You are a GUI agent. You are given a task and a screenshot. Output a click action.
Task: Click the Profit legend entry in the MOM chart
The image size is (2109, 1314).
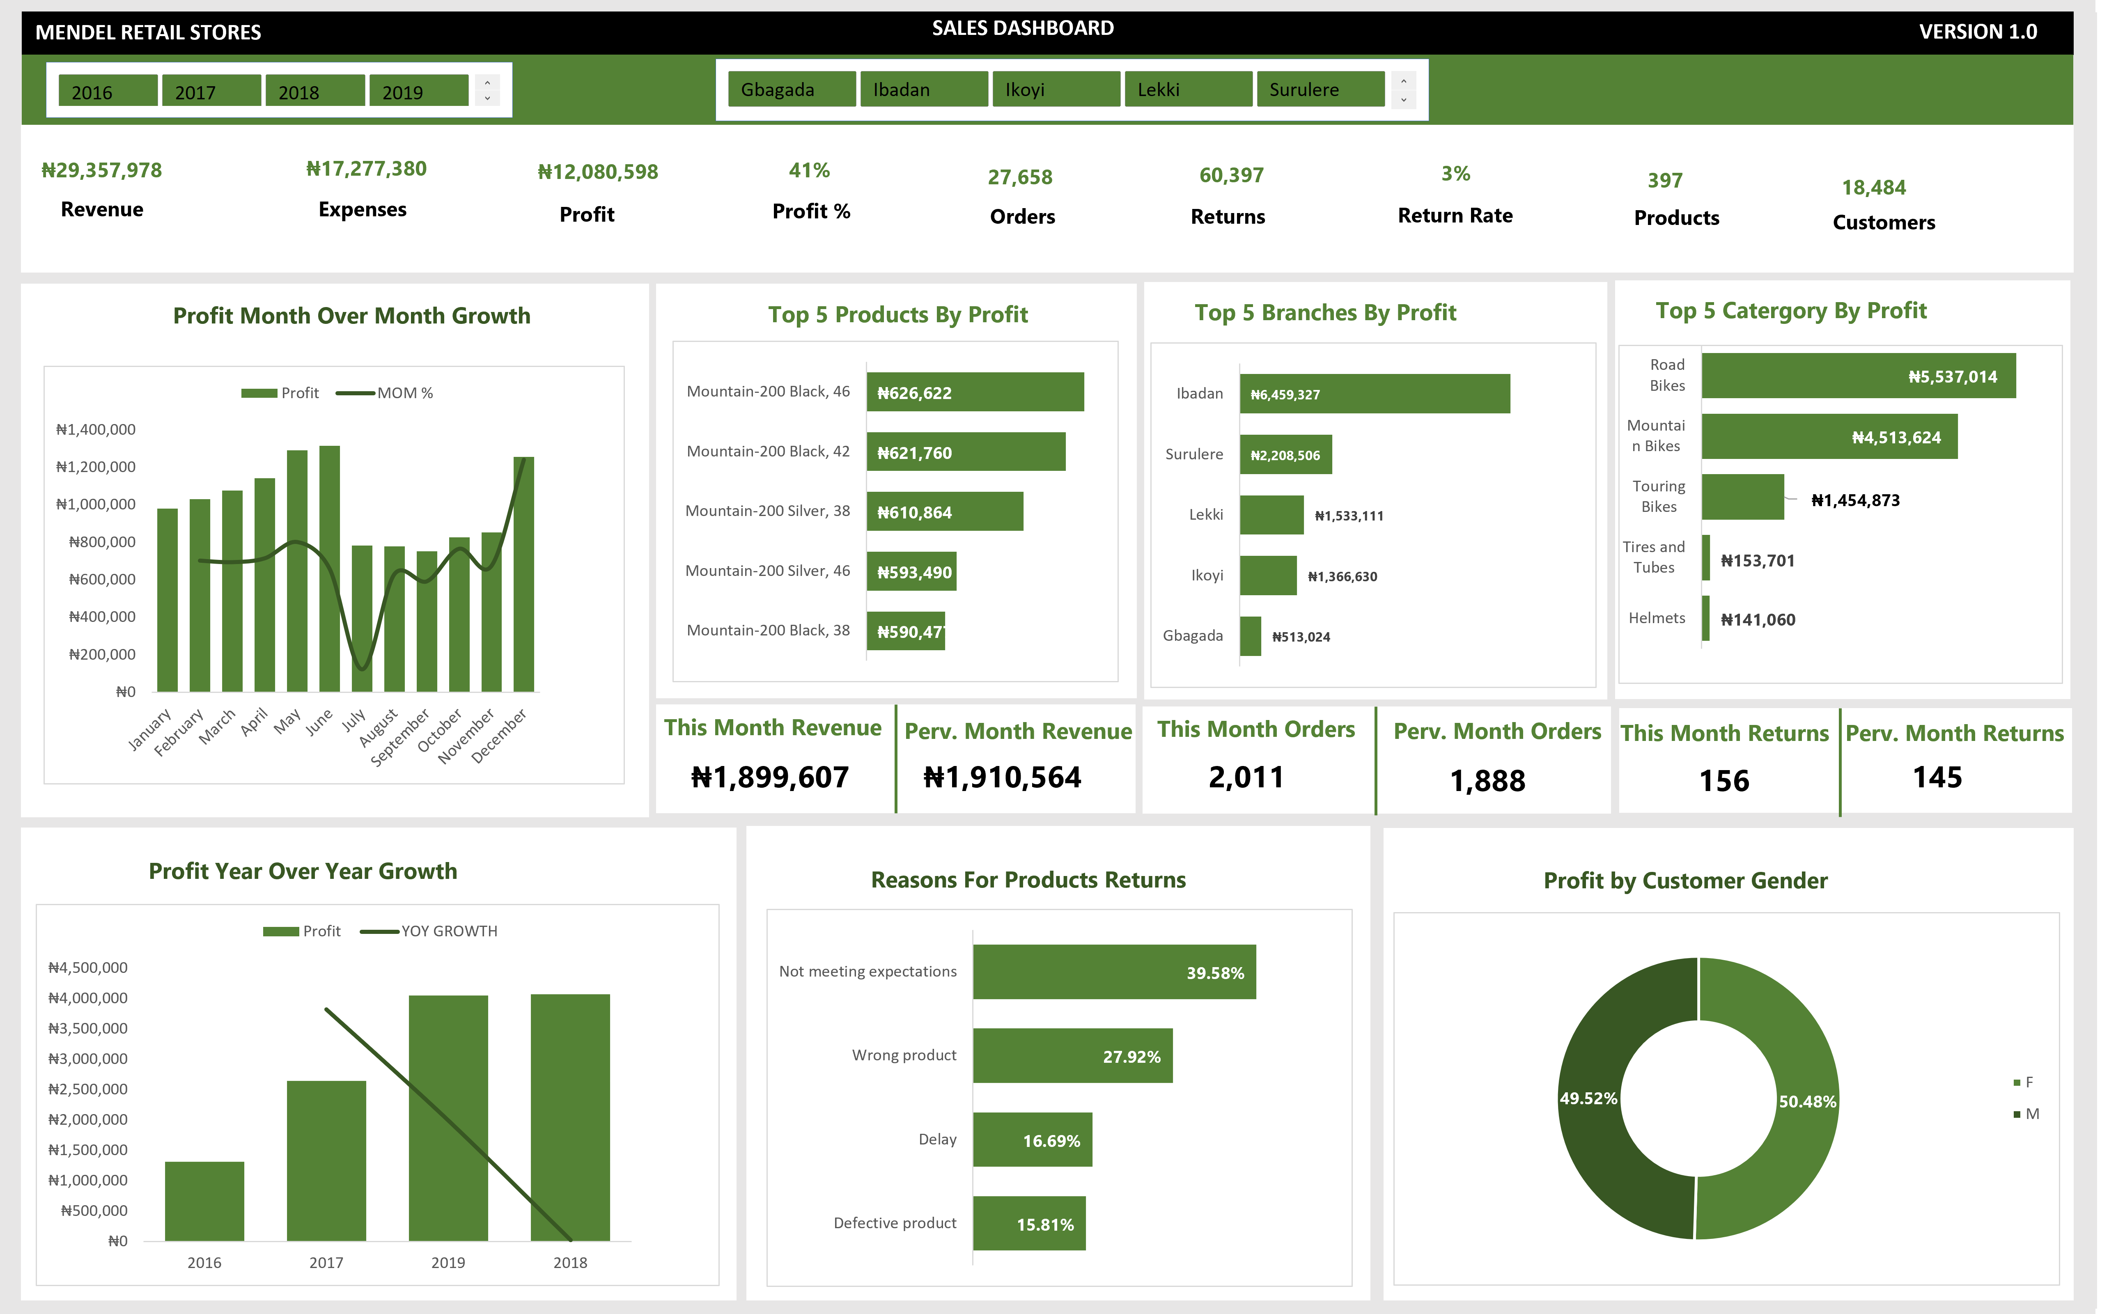click(x=281, y=392)
